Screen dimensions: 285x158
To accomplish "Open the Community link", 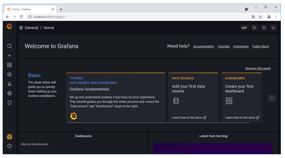I will coord(241,47).
